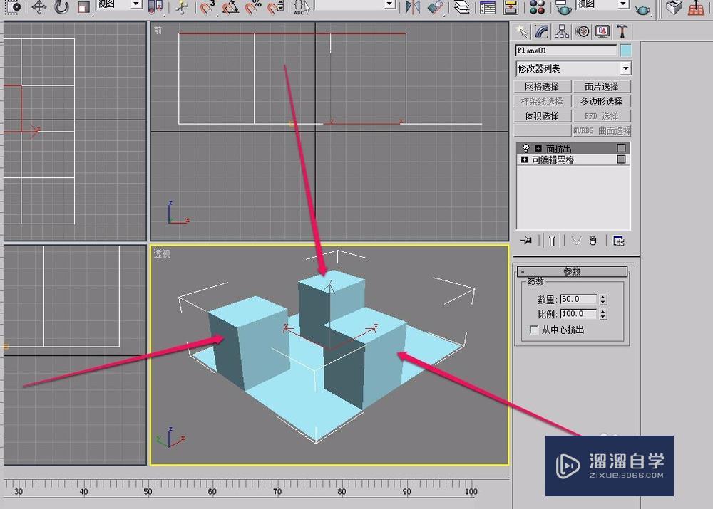Open the 修改器列表 modifier list dropdown

(626, 68)
